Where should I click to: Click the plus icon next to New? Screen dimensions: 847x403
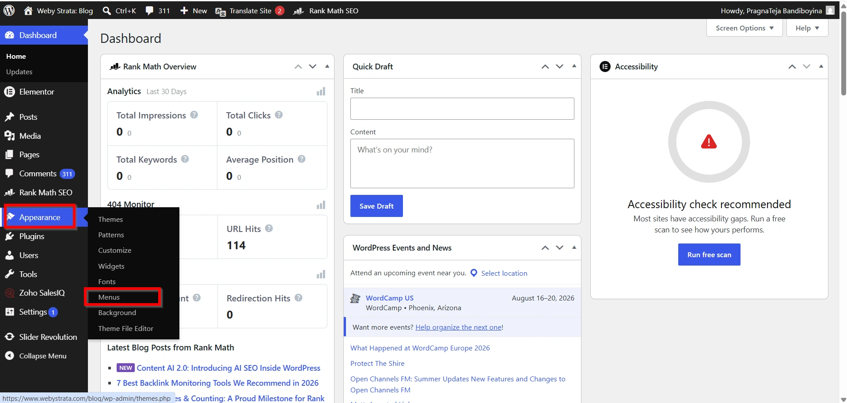(x=184, y=11)
